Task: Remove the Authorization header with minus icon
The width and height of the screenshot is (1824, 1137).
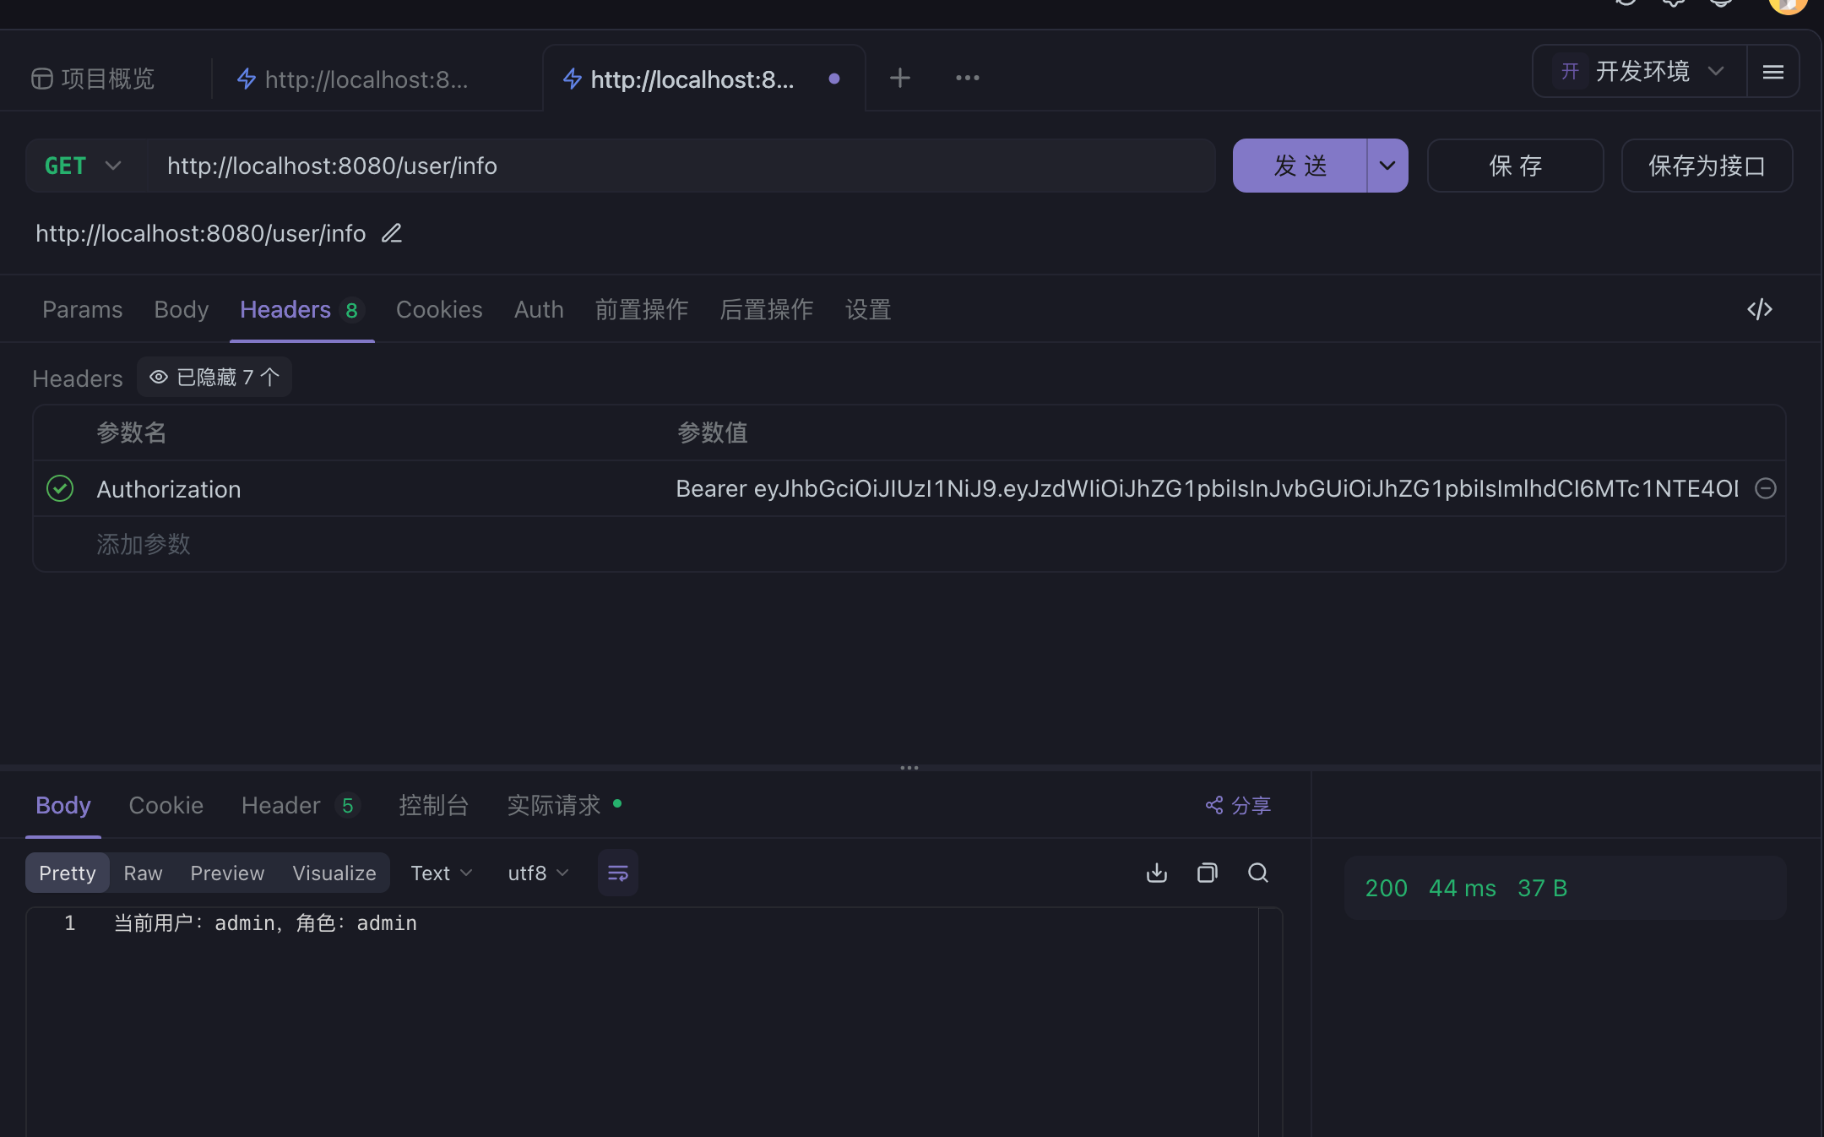Action: pos(1766,488)
